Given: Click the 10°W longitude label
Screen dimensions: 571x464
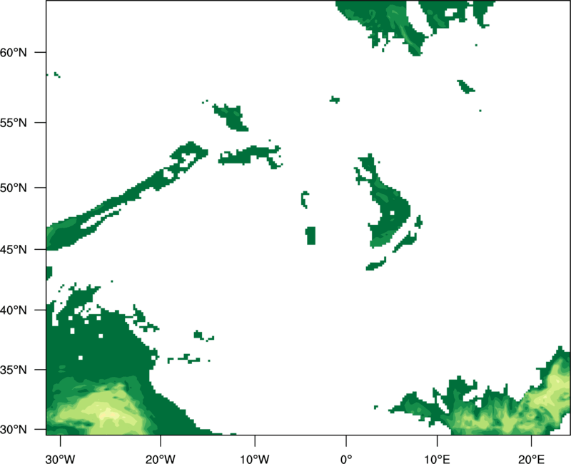Looking at the screenshot, I should (x=255, y=459).
